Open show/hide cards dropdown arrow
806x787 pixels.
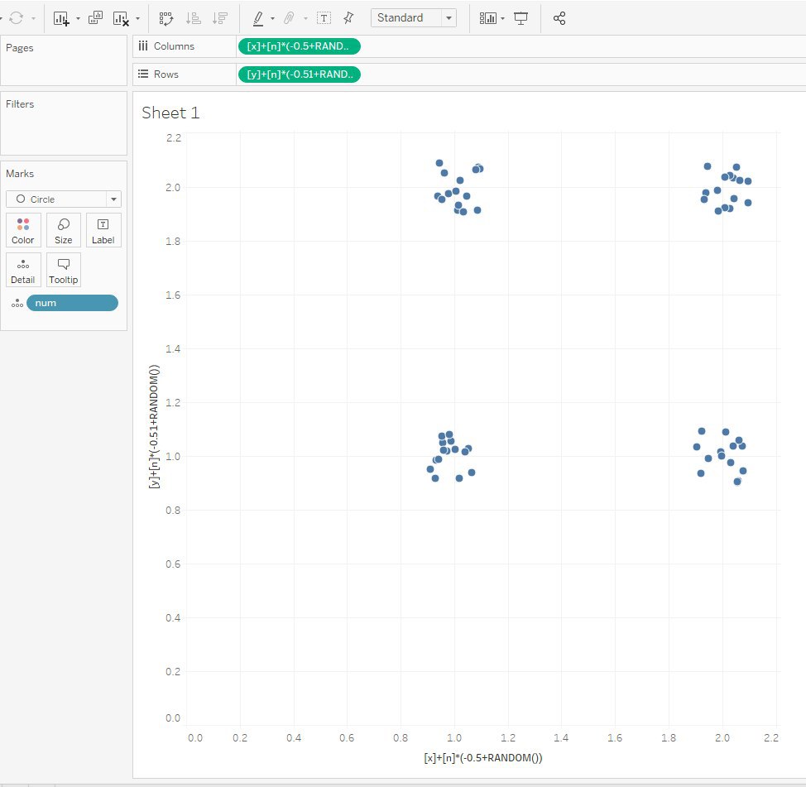click(x=503, y=18)
